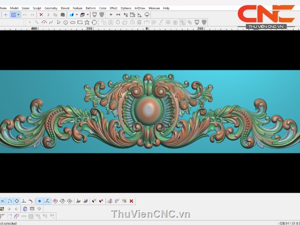The width and height of the screenshot is (300, 225).
Task: Expand the blue cube view dropdown arrow
Action: coord(76,15)
